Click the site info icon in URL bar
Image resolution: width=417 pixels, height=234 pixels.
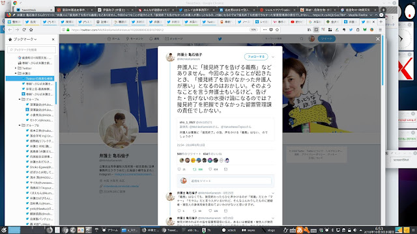(63, 30)
